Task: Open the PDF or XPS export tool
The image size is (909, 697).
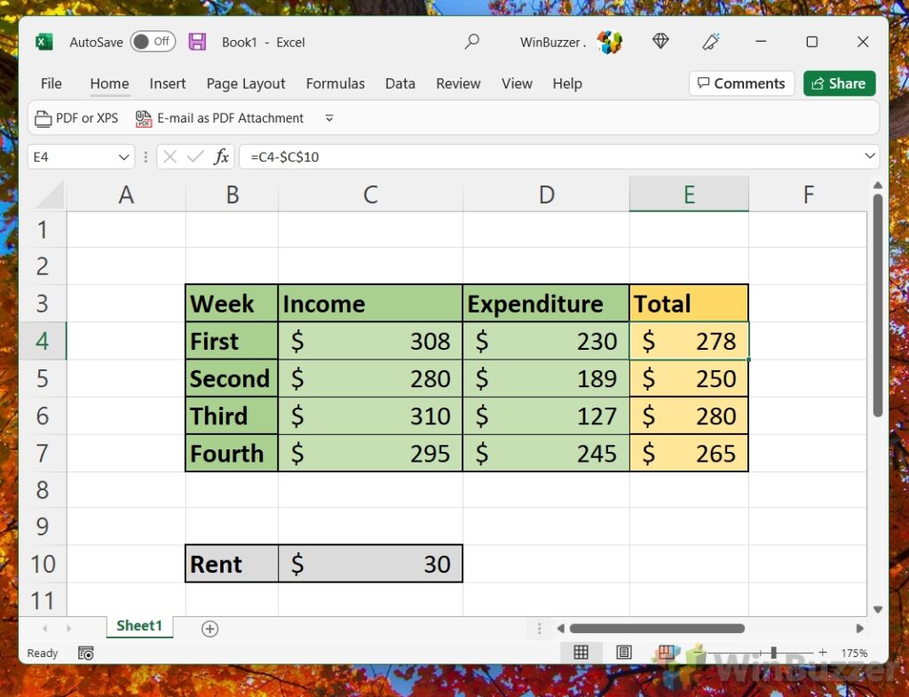Action: tap(76, 117)
